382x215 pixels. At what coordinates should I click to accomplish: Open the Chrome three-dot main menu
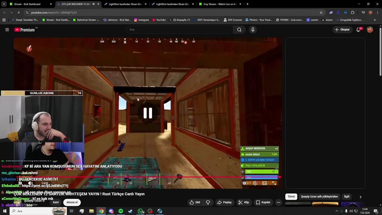pyautogui.click(x=378, y=13)
